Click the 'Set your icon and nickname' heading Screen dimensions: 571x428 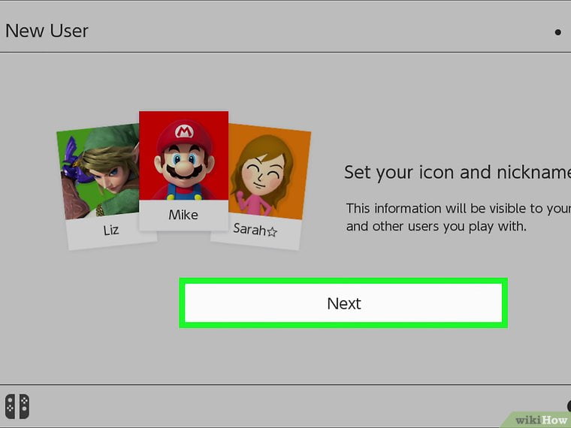coord(458,172)
